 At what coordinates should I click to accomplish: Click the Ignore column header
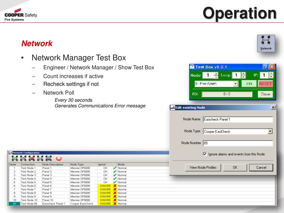pos(107,164)
